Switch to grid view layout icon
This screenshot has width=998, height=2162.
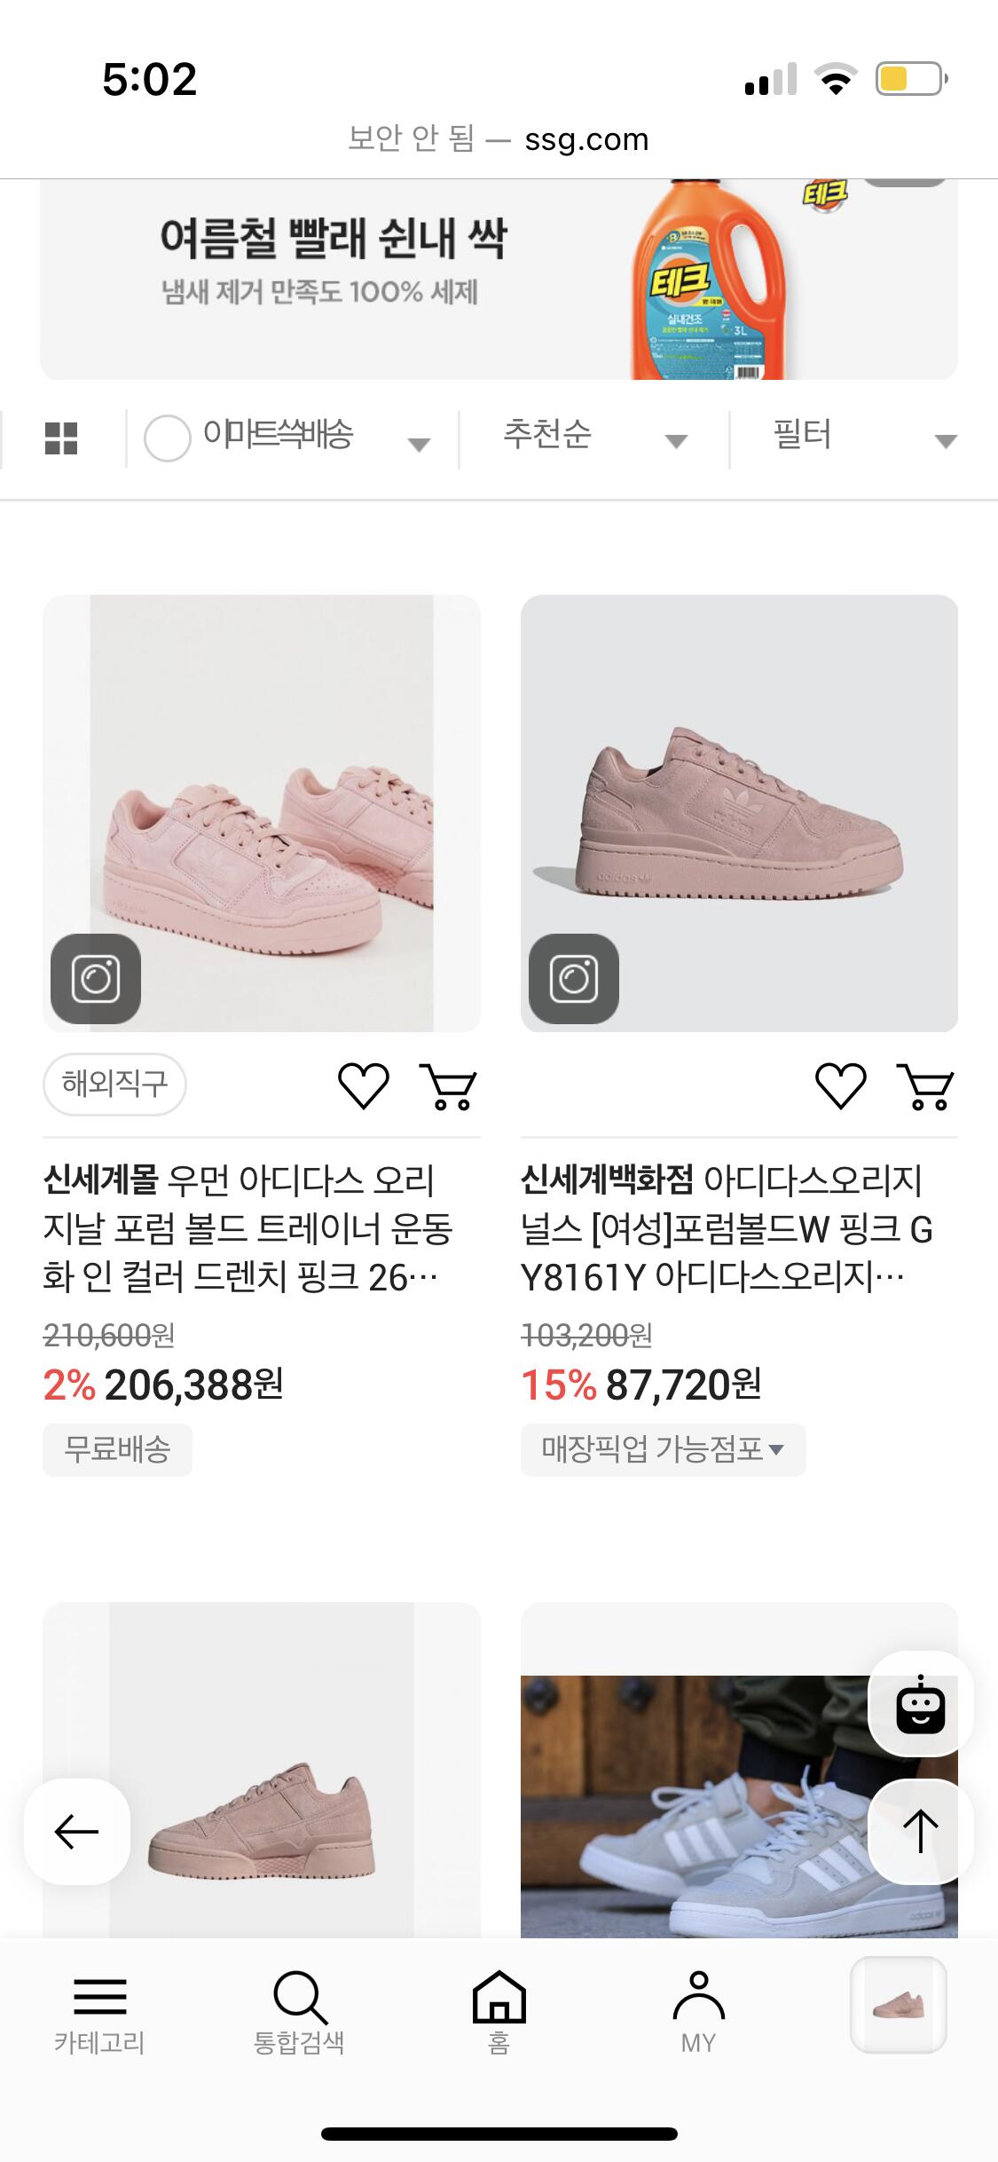[61, 438]
